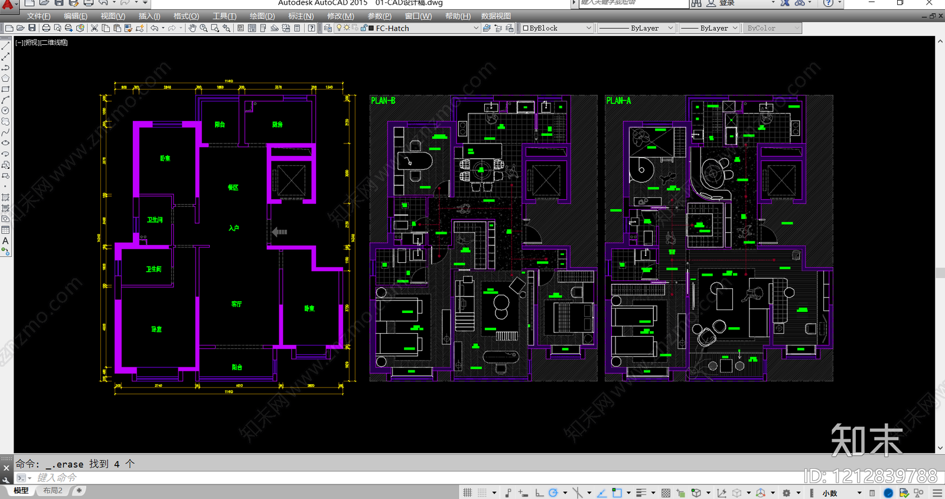Click the Cut scissors icon
Screen dimensions: 945x499
(x=94, y=28)
